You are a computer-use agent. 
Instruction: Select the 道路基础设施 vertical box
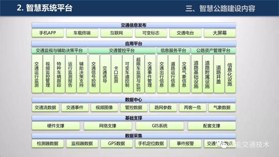point(197,74)
